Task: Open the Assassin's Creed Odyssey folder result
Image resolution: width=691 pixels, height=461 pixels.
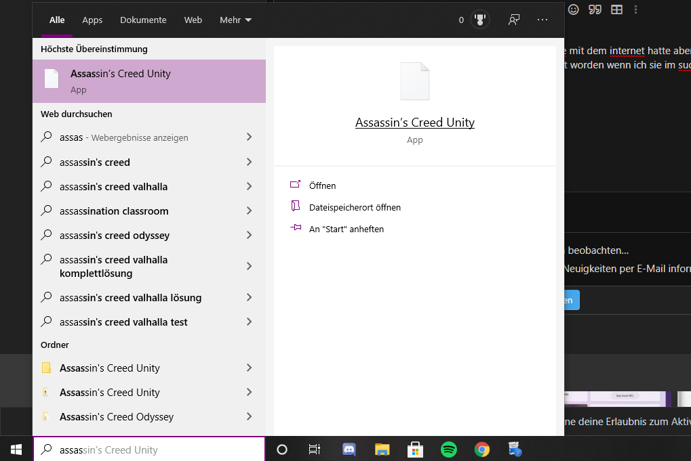Action: [149, 416]
